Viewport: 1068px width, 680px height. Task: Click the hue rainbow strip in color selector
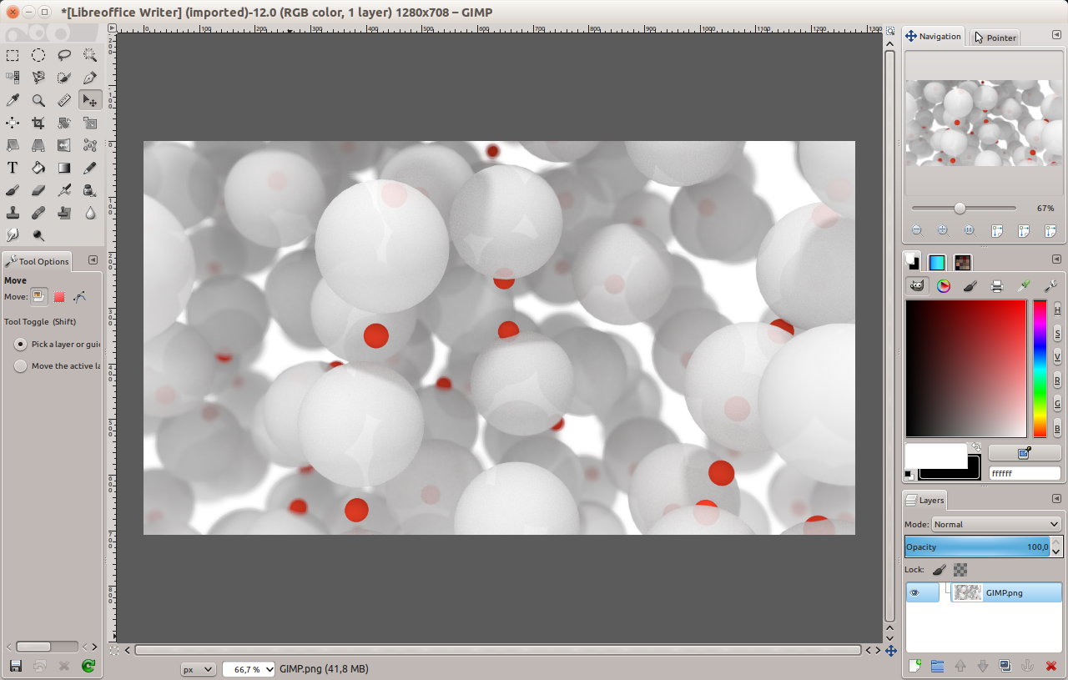click(x=1040, y=368)
